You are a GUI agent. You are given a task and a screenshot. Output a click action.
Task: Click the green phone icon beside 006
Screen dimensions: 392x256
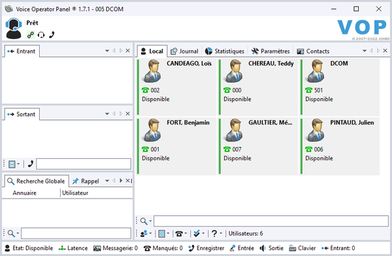pos(309,149)
